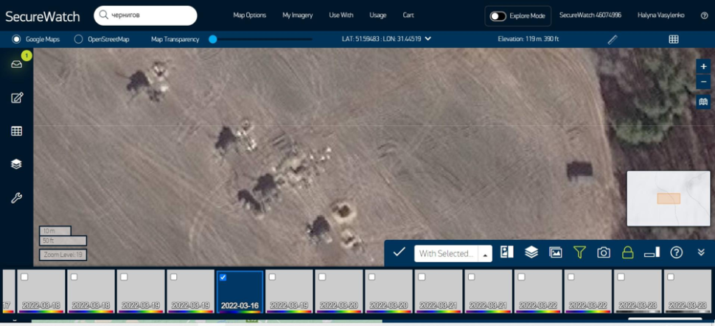The height and width of the screenshot is (326, 715).
Task: Open the inbox notifications icon in sidebar
Action: (16, 64)
